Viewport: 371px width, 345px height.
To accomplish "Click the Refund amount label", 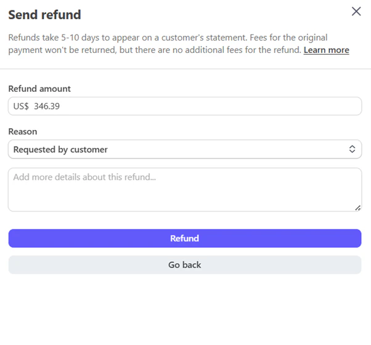I will coord(39,89).
